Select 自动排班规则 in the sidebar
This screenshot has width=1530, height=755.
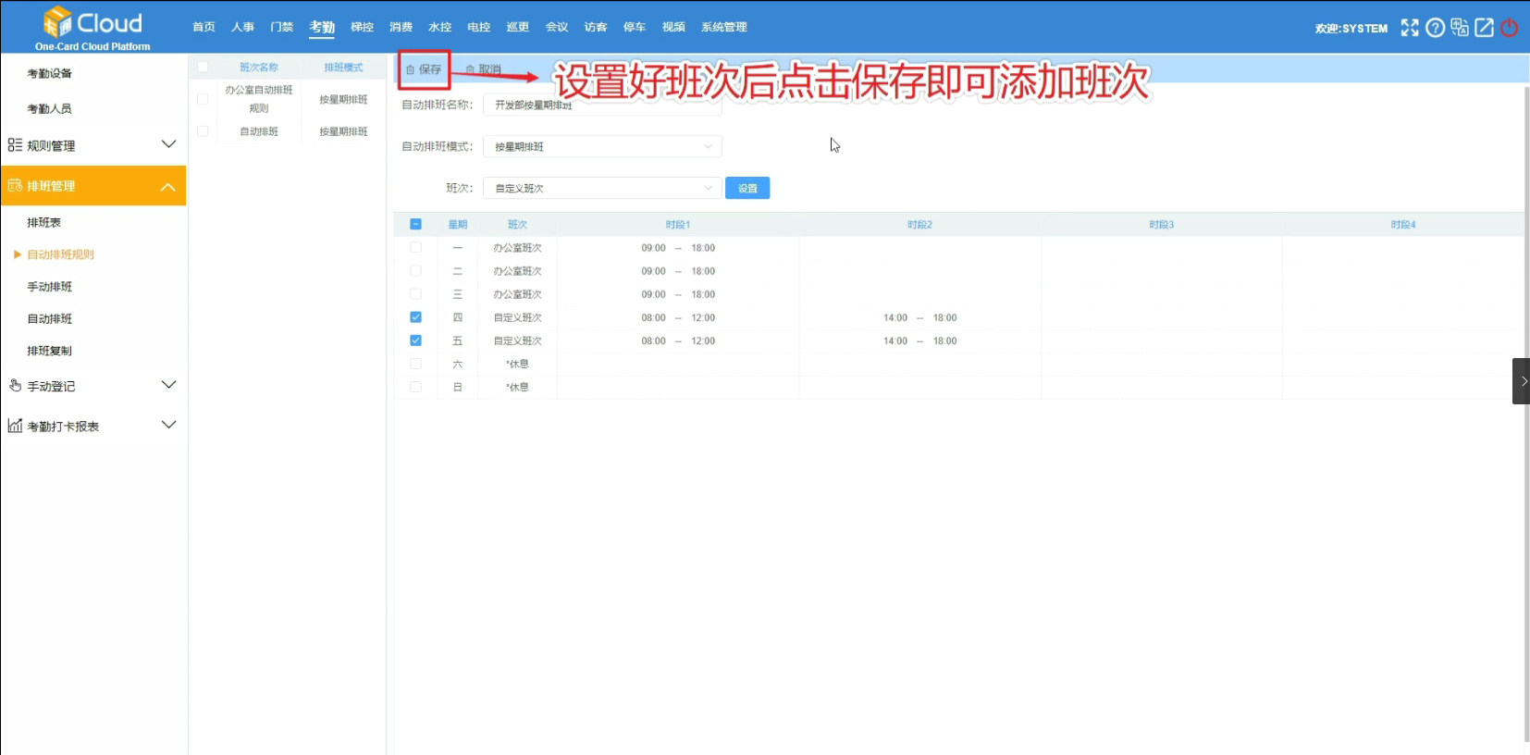click(60, 254)
